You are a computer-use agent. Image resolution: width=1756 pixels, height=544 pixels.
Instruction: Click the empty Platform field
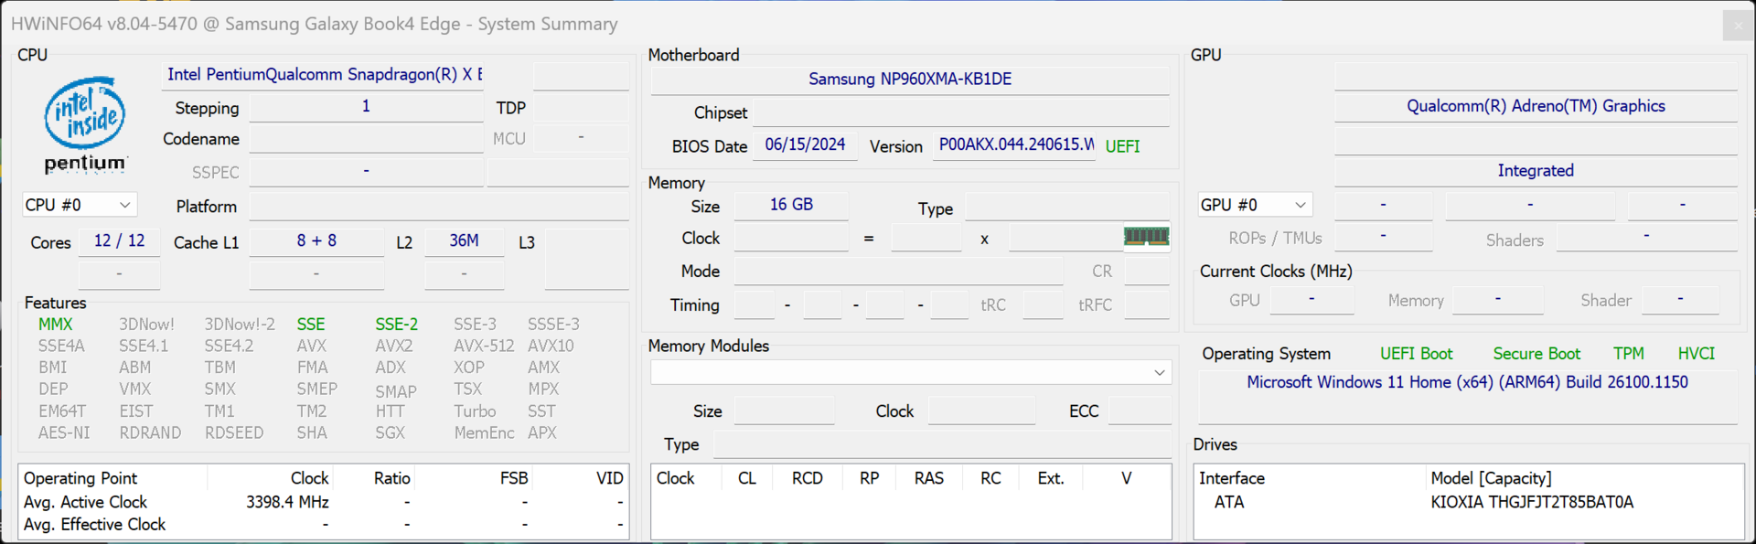tap(439, 207)
